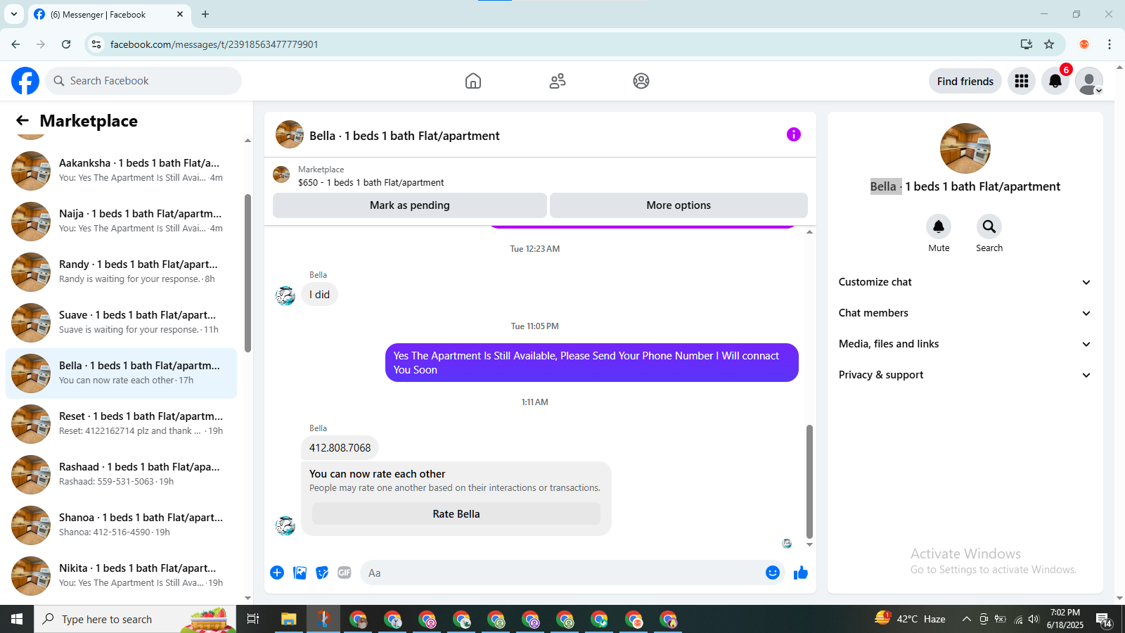The image size is (1125, 633).
Task: Expand Customize chat section
Action: [965, 282]
